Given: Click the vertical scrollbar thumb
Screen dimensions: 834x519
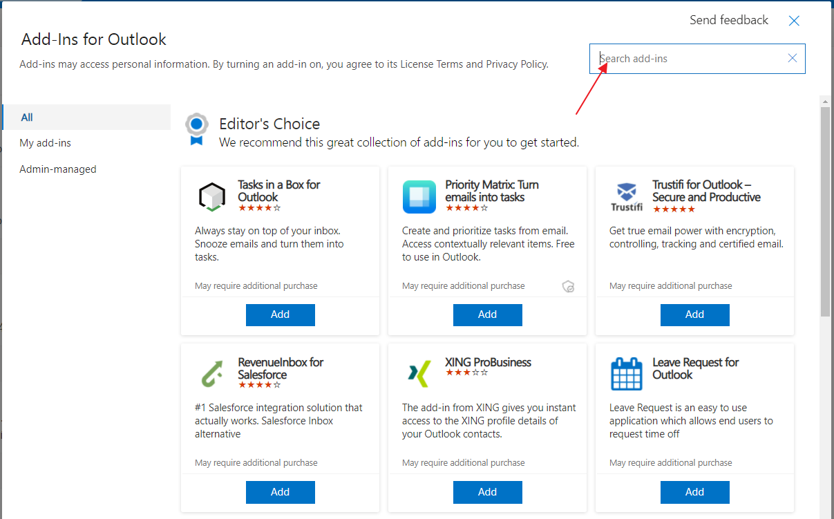Looking at the screenshot, I should click(825, 211).
